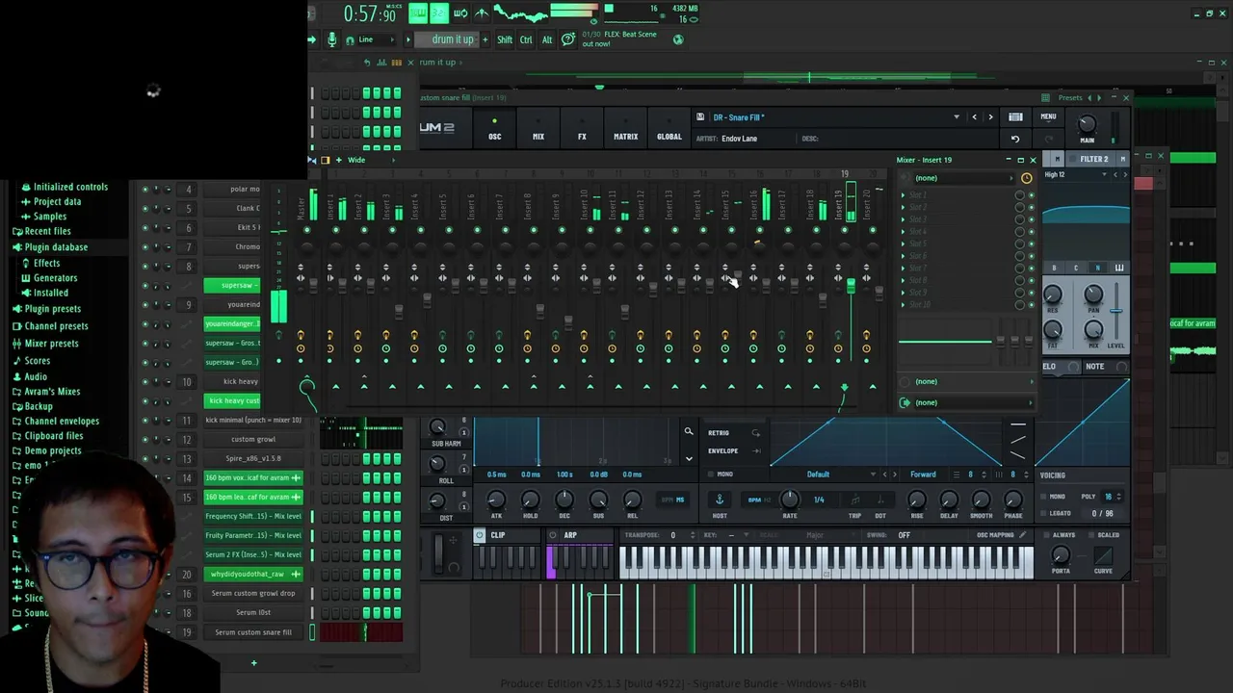
Task: Enable the LFO MONO checkbox
Action: [x=711, y=475]
